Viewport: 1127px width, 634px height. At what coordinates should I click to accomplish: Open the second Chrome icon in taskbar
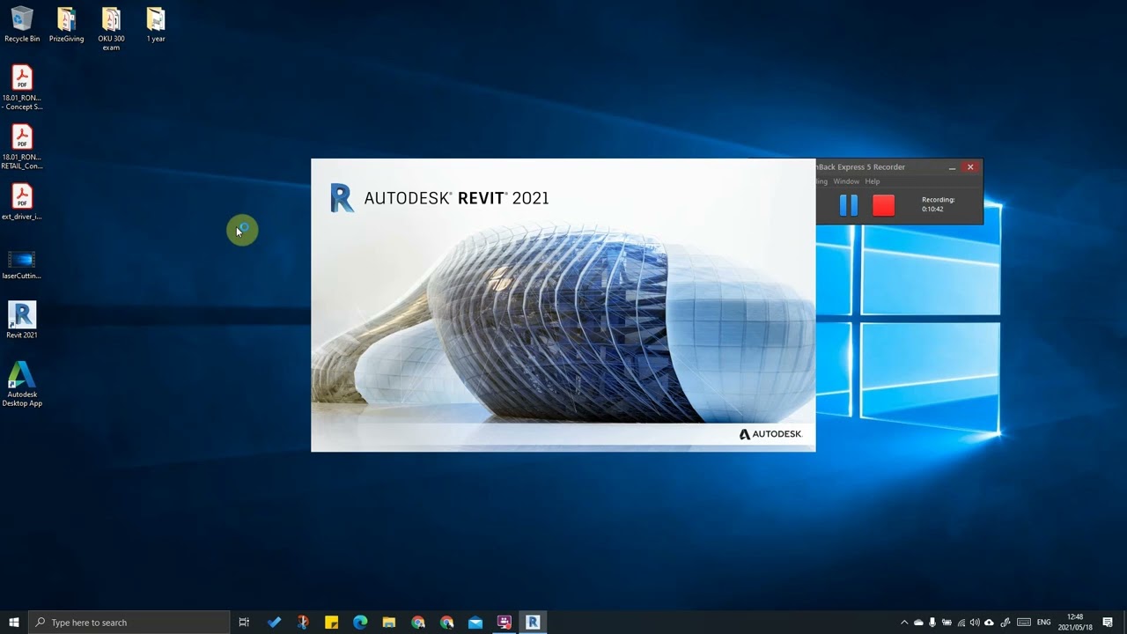(x=446, y=623)
